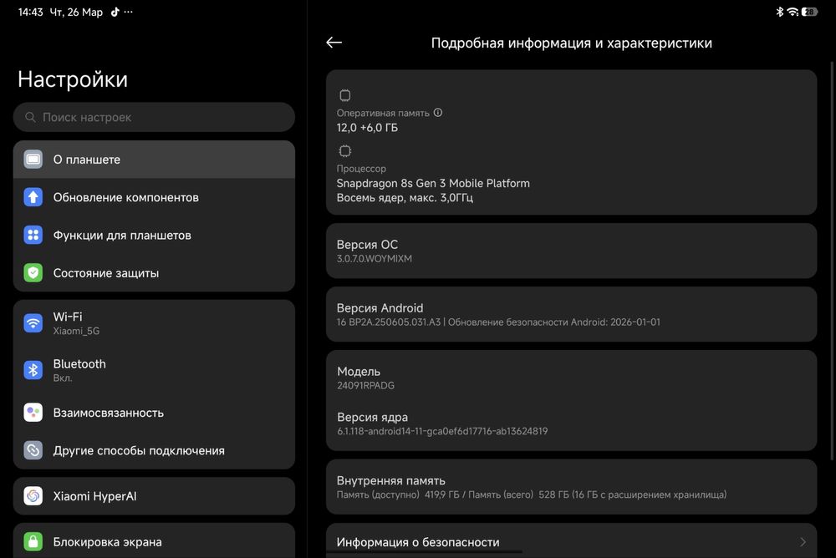
Task: Open Другие способы подключения menu item
Action: 139,450
